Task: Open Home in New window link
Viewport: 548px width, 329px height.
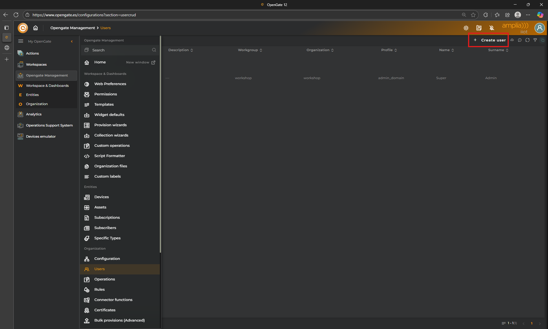Action: pos(140,62)
